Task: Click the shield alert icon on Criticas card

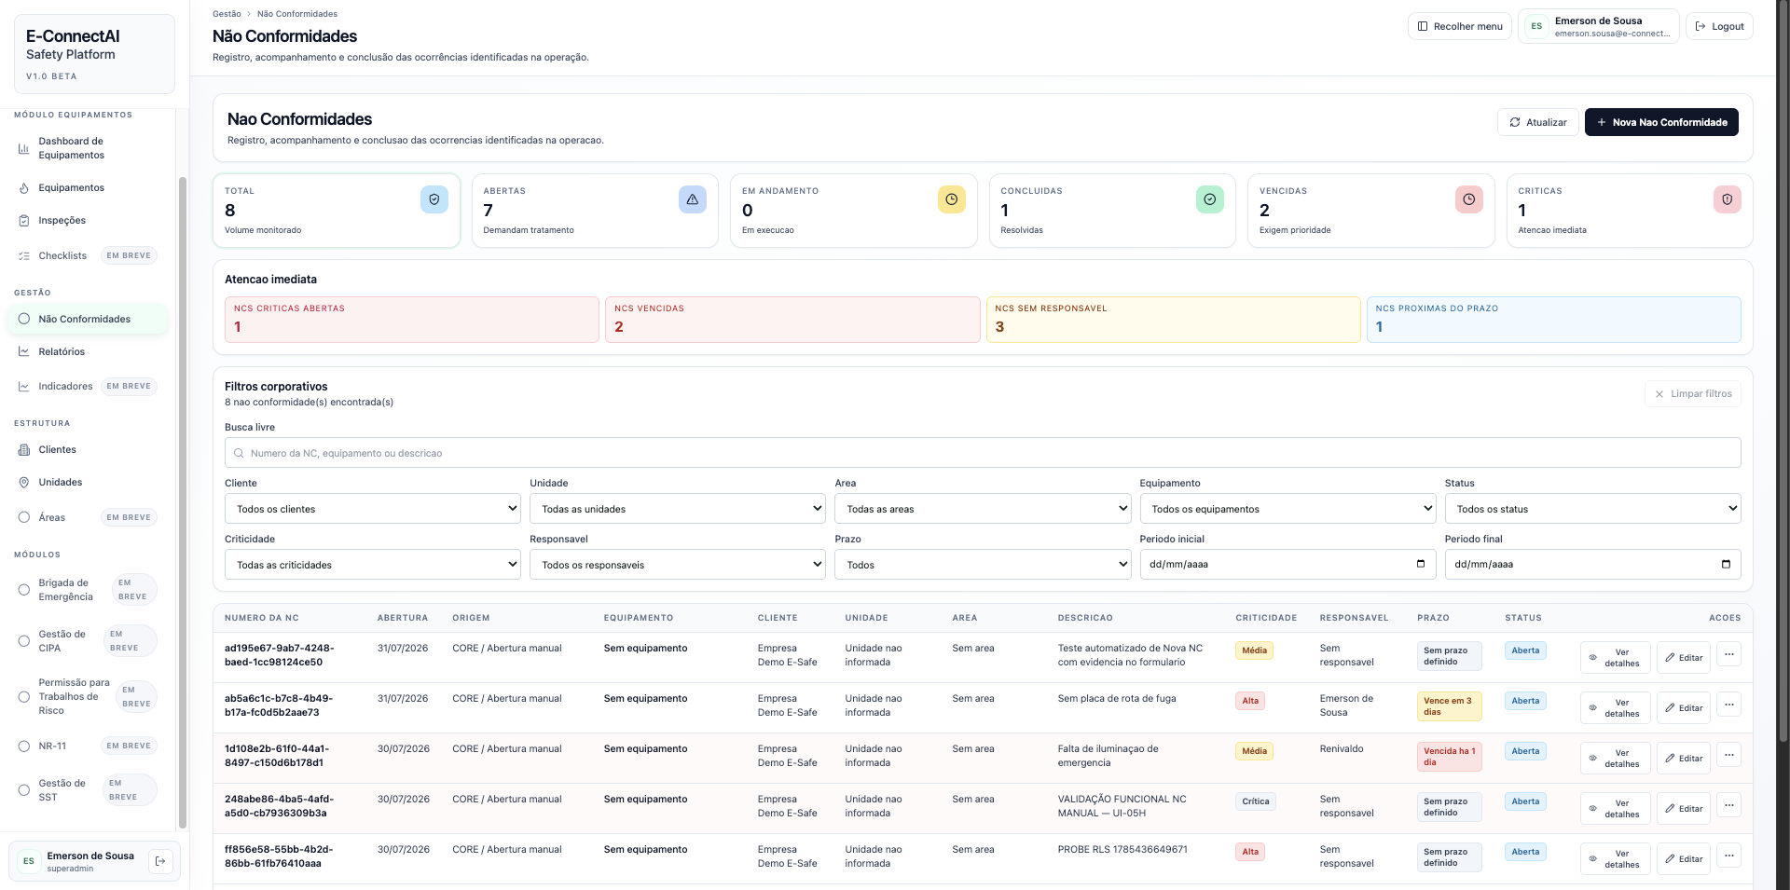Action: [1727, 199]
